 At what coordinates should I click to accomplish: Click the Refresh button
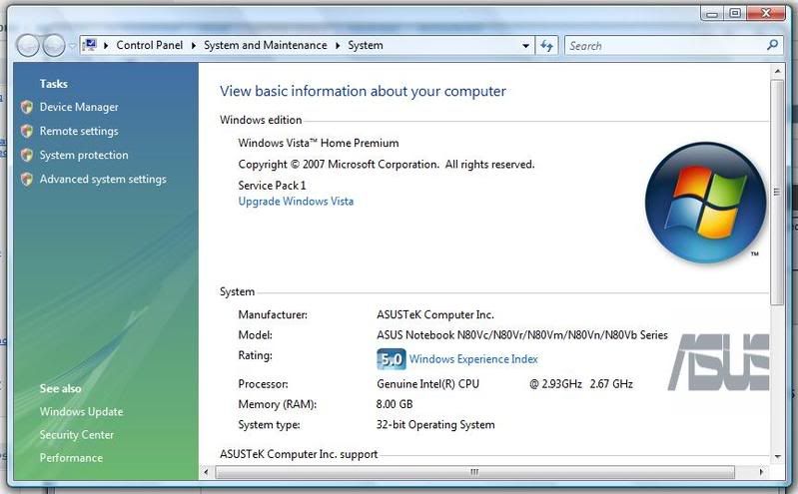pos(546,46)
